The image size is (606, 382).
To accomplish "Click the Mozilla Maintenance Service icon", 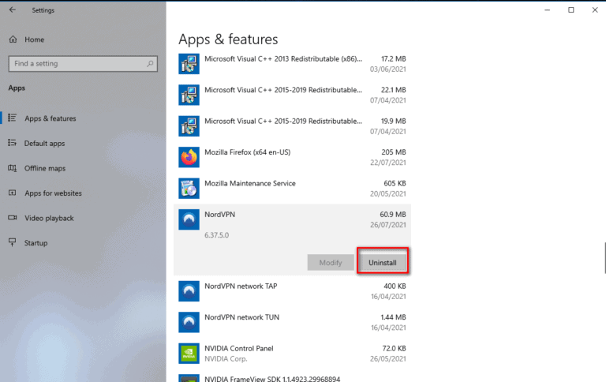I will pyautogui.click(x=189, y=189).
